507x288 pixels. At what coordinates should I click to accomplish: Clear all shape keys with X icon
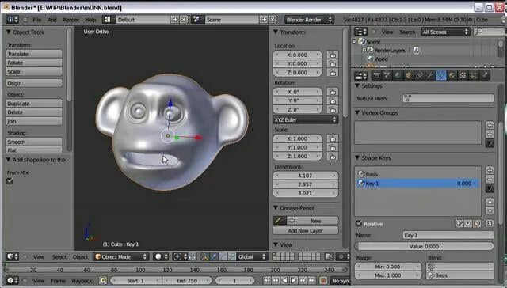[490, 223]
